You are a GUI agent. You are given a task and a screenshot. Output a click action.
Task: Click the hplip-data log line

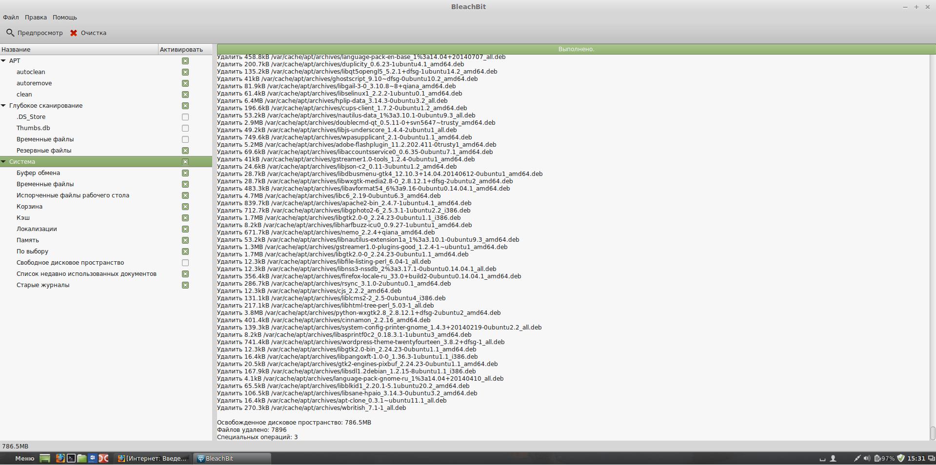[x=332, y=101]
